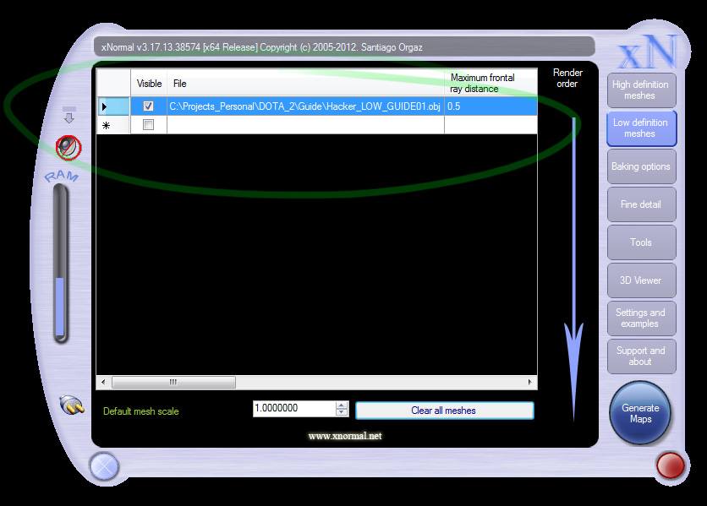Click the horizontal scrollbar right arrow

pos(529,383)
